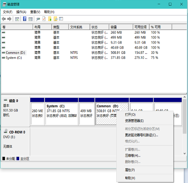Click the connect/refresh disk toolbar icon
This screenshot has height=183, width=188.
coord(38,19)
